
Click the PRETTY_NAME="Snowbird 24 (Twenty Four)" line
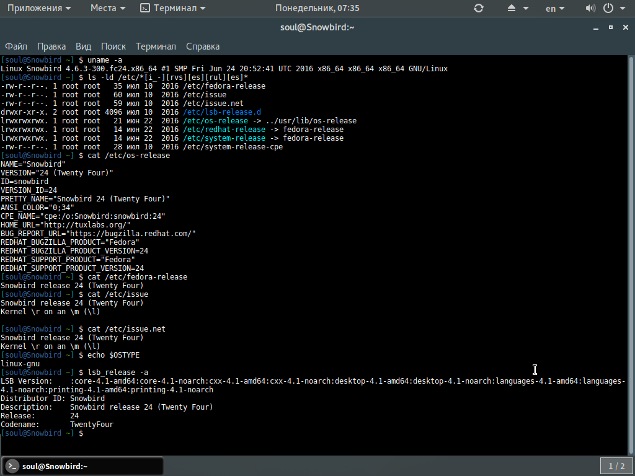(x=85, y=199)
